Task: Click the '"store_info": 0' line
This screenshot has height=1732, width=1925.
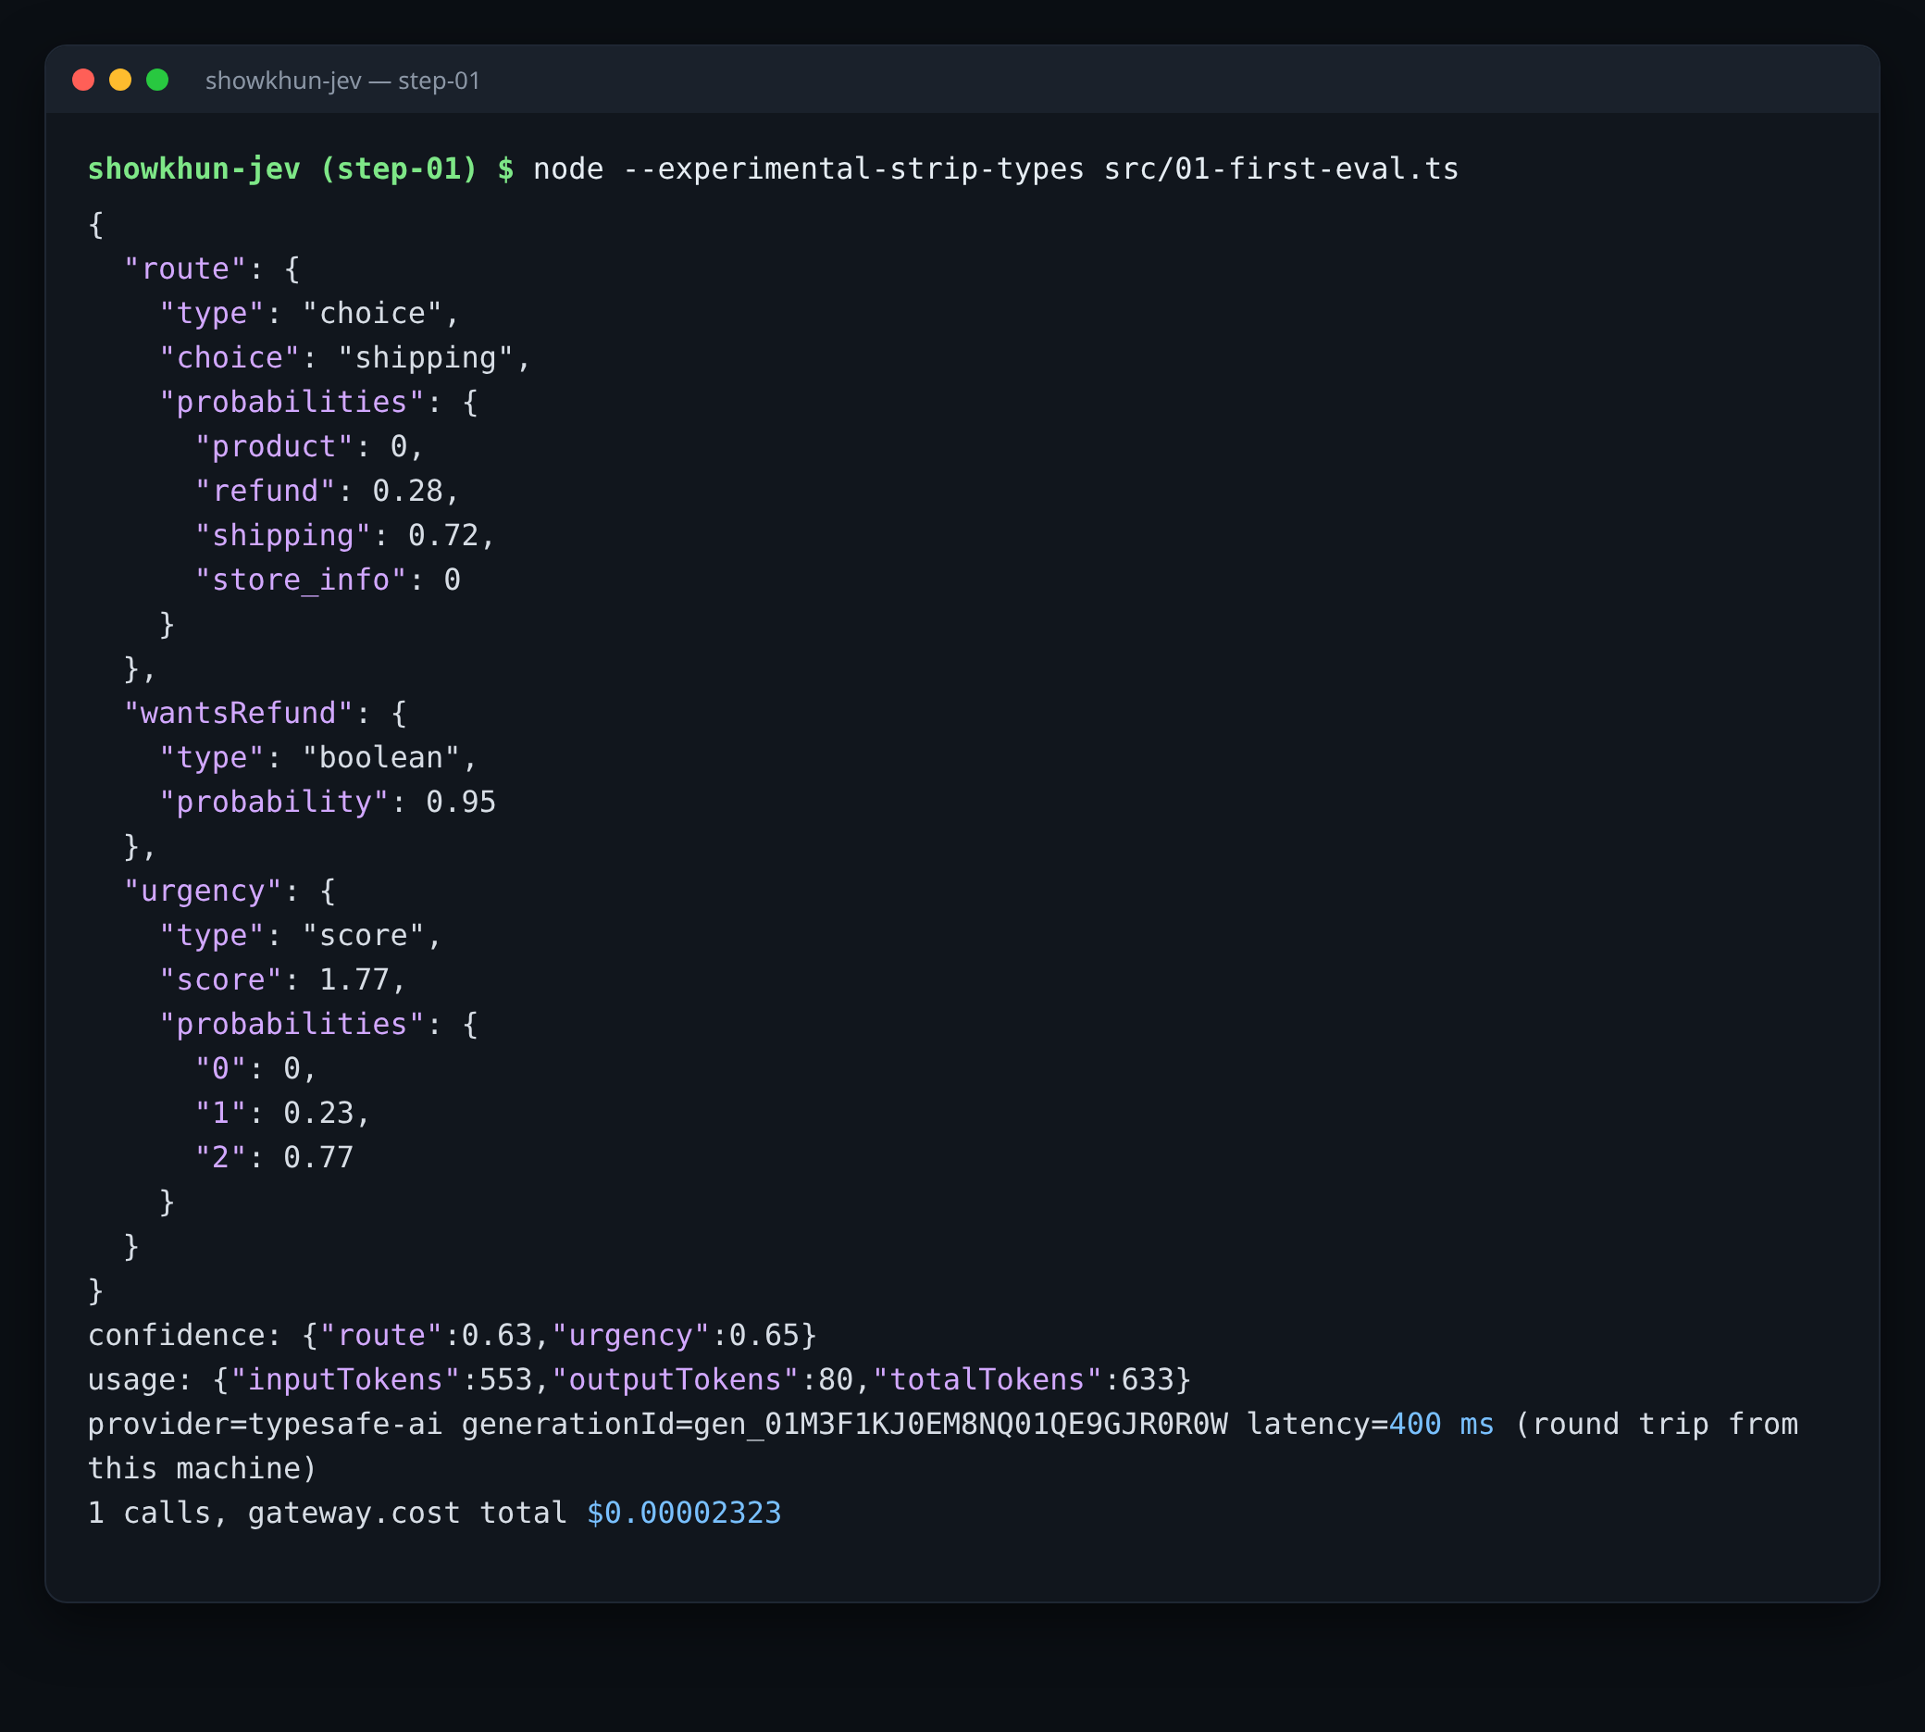Action: (x=328, y=579)
